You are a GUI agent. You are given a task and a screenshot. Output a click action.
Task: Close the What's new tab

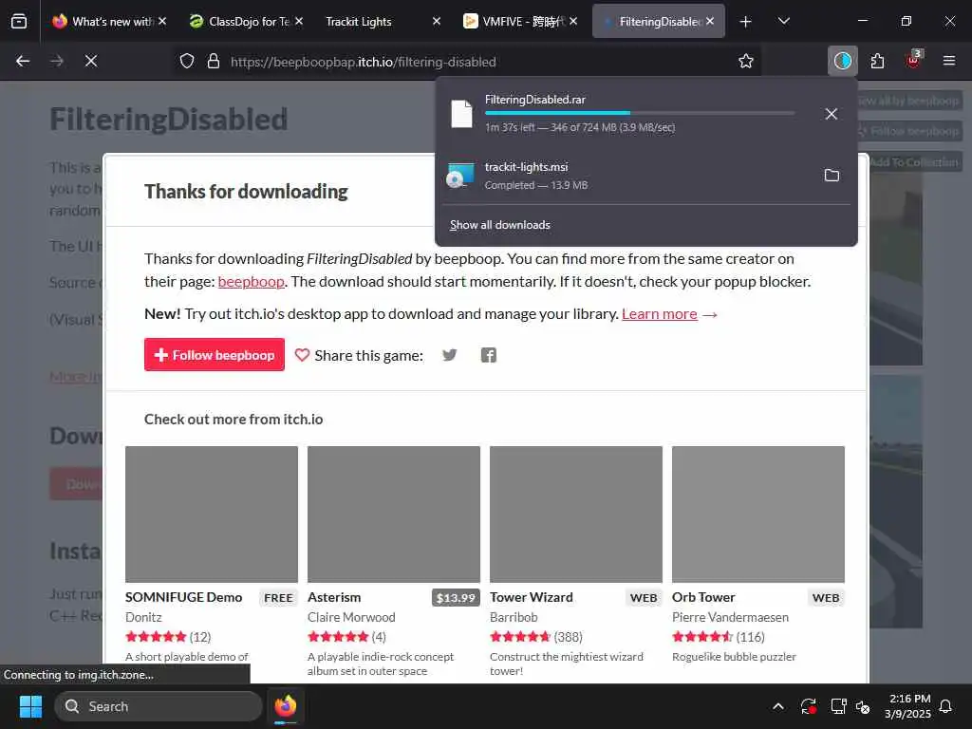click(161, 21)
